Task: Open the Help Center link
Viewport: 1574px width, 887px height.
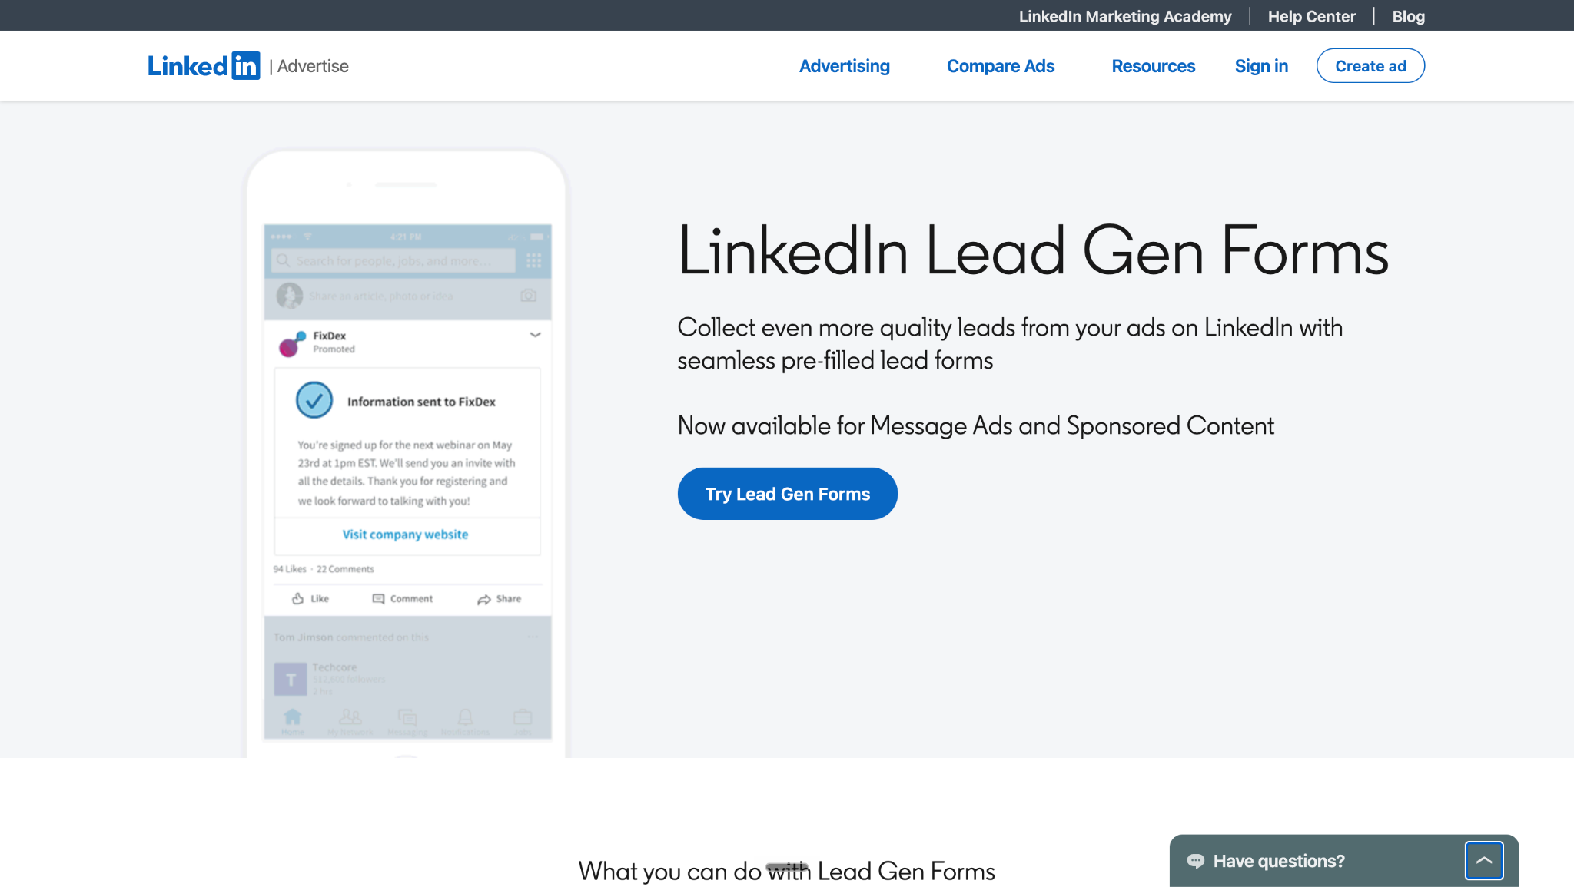Action: pos(1311,16)
